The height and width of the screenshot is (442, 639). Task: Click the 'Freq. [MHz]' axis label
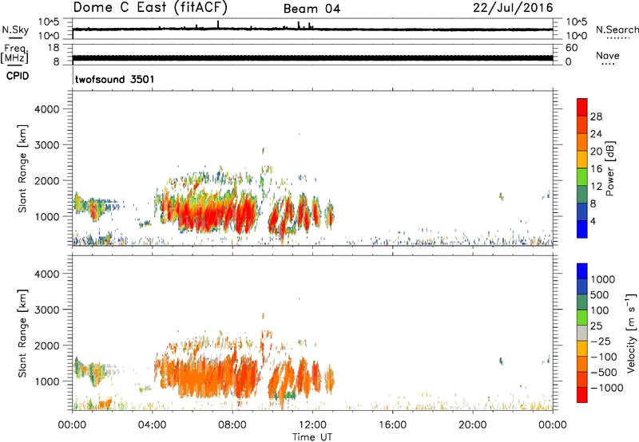point(14,54)
